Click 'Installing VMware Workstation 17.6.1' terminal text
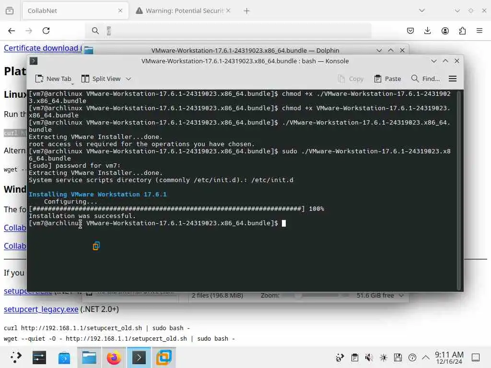Viewport: 491px width, 368px height. [98, 195]
